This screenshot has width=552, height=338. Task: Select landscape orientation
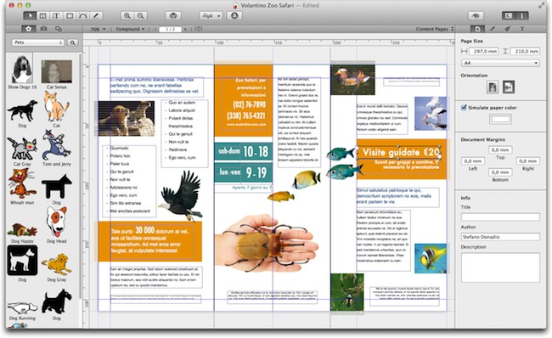tap(508, 87)
